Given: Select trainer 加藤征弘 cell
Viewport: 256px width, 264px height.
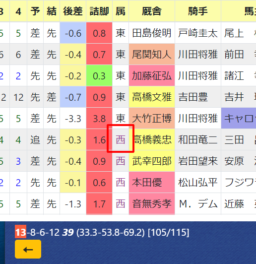Looking at the screenshot, I should [x=152, y=75].
